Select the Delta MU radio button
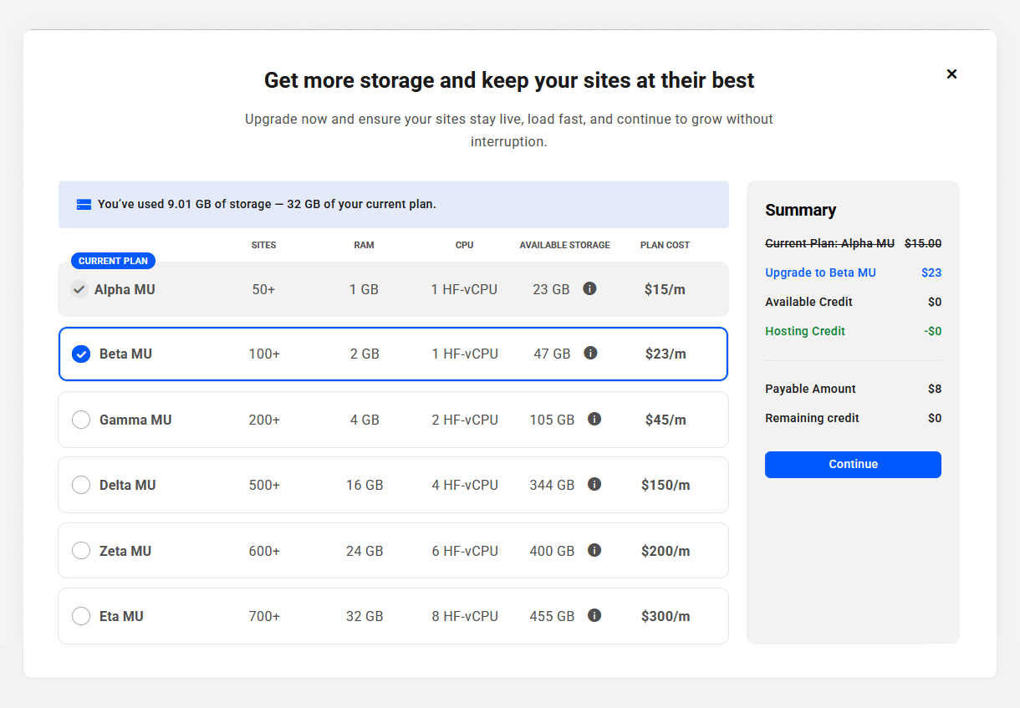1020x708 pixels. [81, 485]
